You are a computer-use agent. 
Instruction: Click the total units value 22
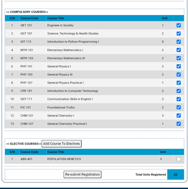tap(176, 175)
